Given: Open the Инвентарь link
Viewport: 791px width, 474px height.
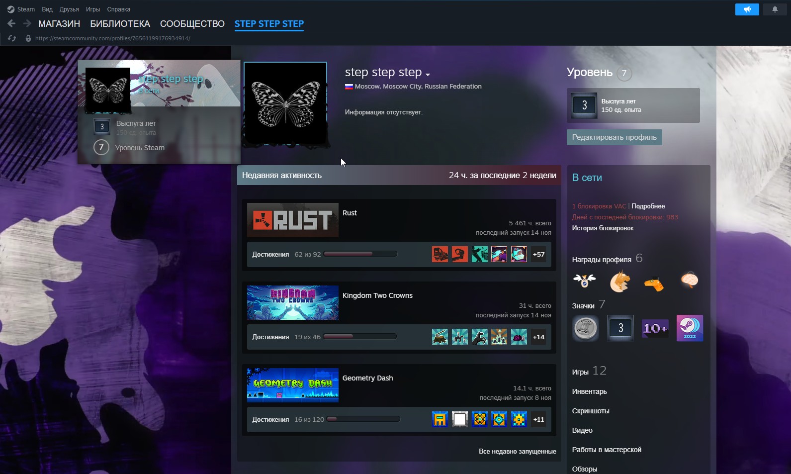Looking at the screenshot, I should (589, 391).
